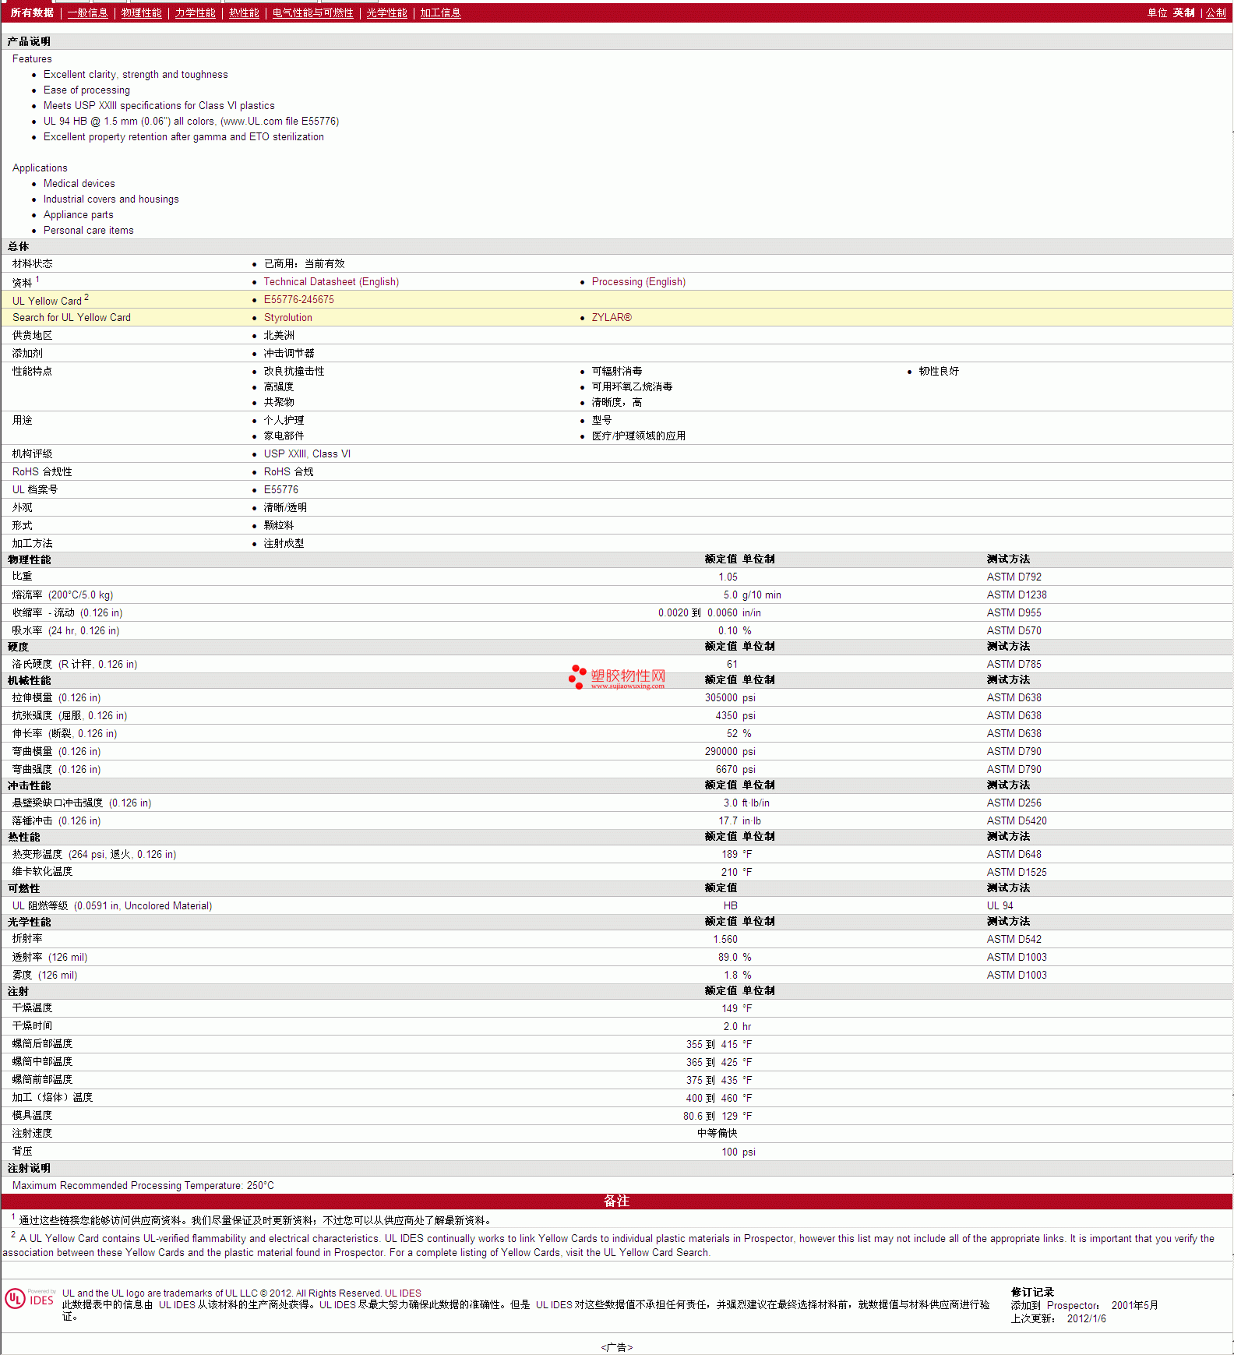Switch to the 一般信息 tab
Image resolution: width=1234 pixels, height=1355 pixels.
[x=87, y=13]
